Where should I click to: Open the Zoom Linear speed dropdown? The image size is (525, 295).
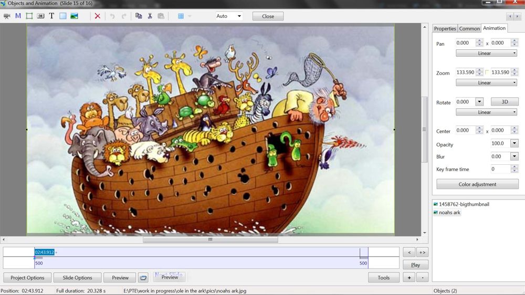coord(486,83)
